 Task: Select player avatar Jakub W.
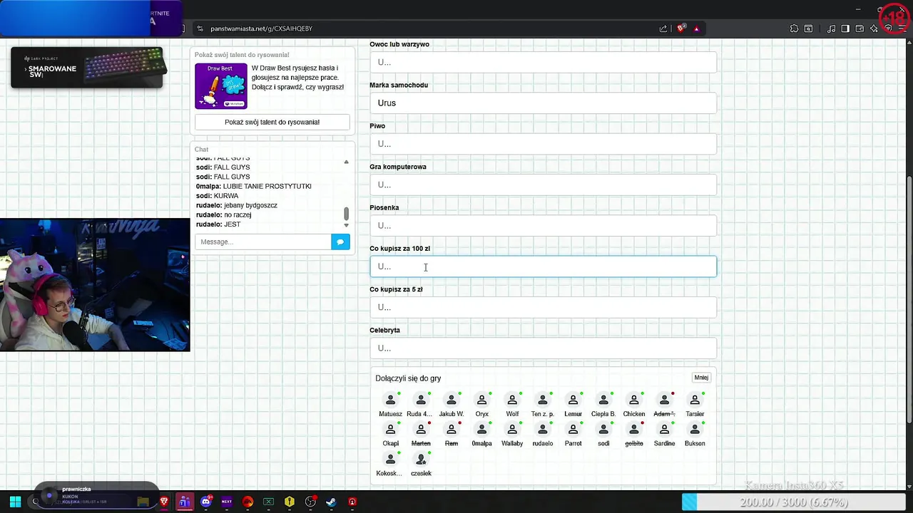click(x=451, y=400)
